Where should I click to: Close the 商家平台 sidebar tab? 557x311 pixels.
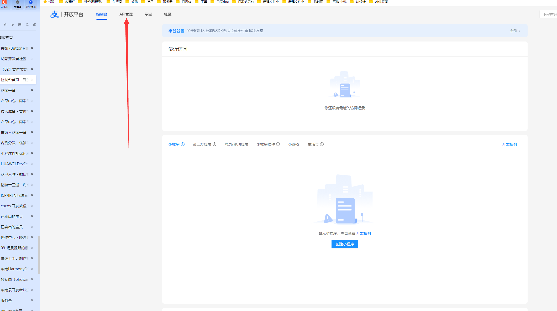point(32,90)
